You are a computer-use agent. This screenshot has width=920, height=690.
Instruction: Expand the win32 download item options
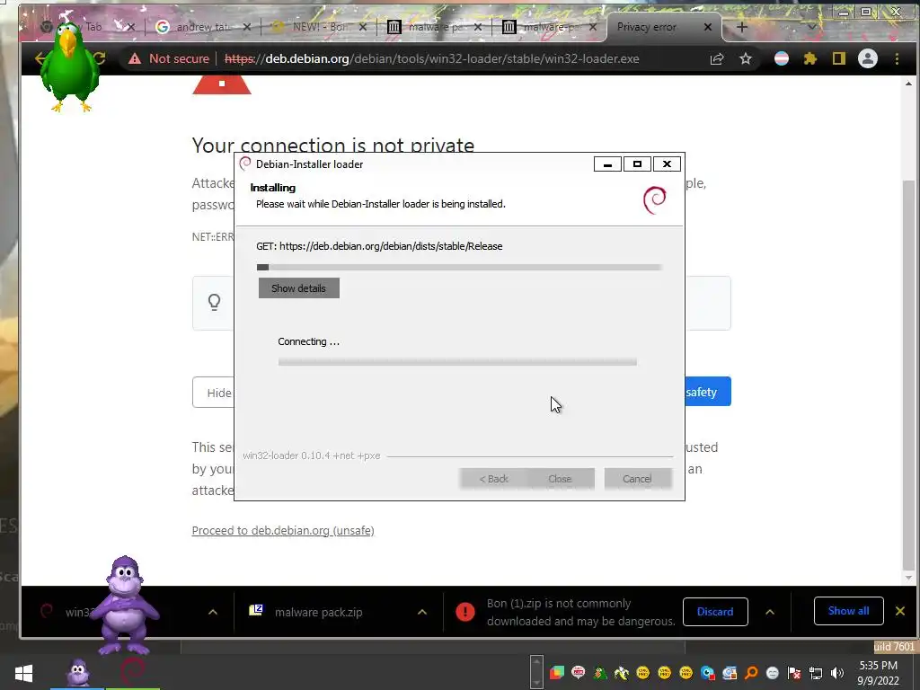point(213,612)
